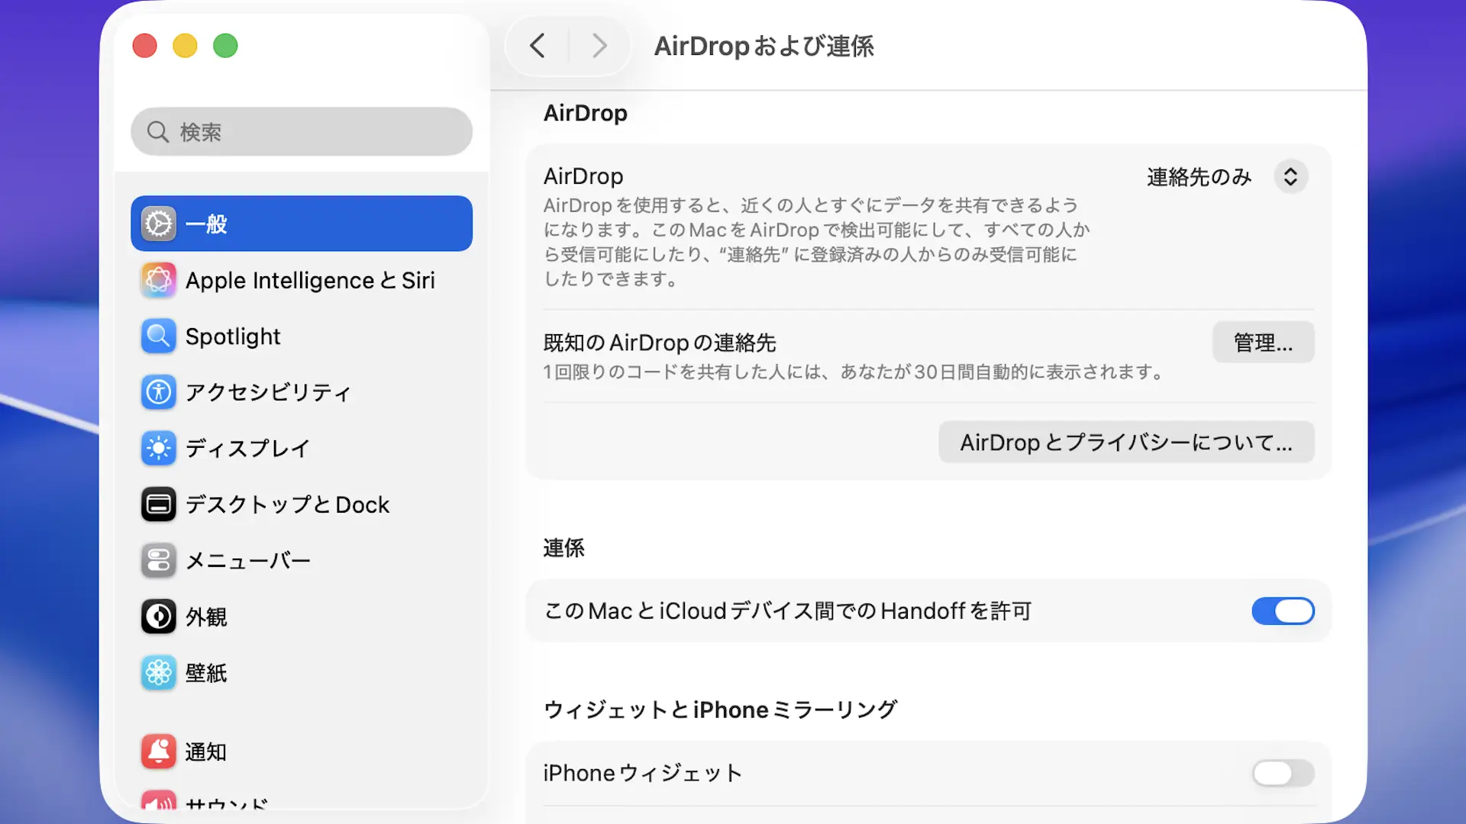Viewport: 1466px width, 824px height.
Task: Disable Handoff between Mac and iCloud devices
Action: coord(1283,611)
